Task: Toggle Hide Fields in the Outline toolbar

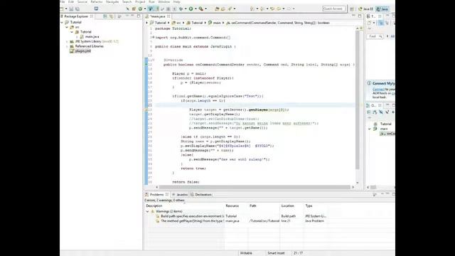Action: [381, 112]
